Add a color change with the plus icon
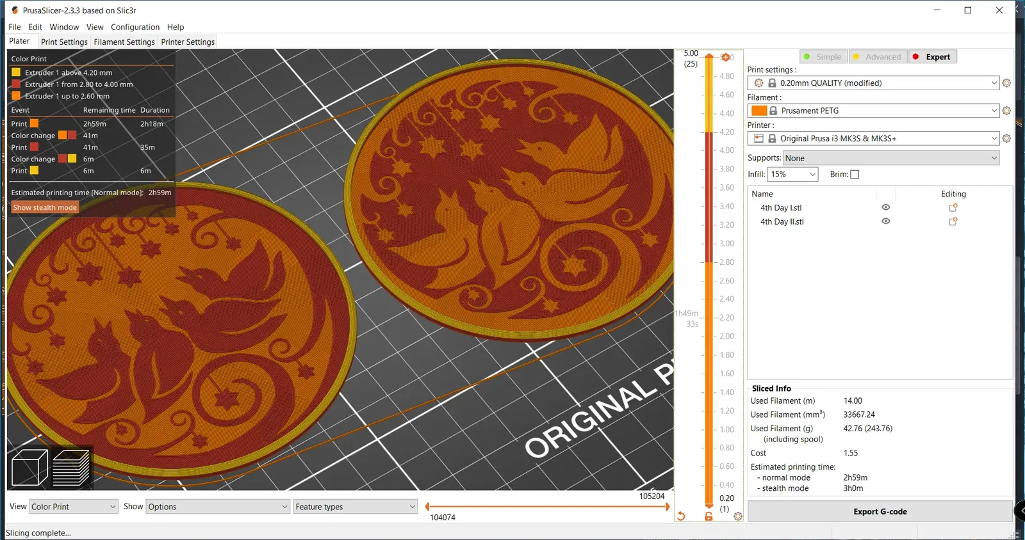 (x=725, y=58)
